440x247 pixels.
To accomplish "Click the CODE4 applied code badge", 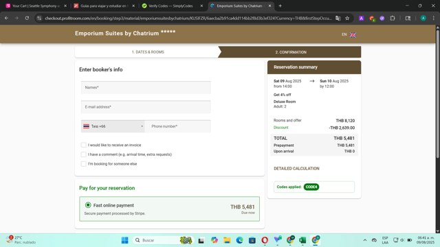I will [311, 187].
